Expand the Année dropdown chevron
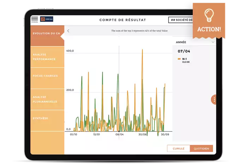 click(x=213, y=42)
